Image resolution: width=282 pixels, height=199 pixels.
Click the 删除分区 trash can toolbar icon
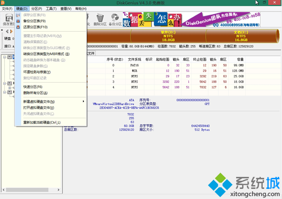tap(100, 20)
